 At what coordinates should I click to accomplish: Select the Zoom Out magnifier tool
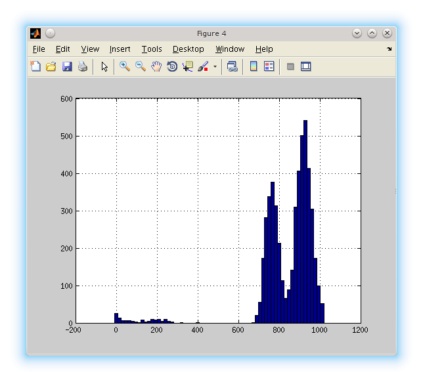(141, 66)
